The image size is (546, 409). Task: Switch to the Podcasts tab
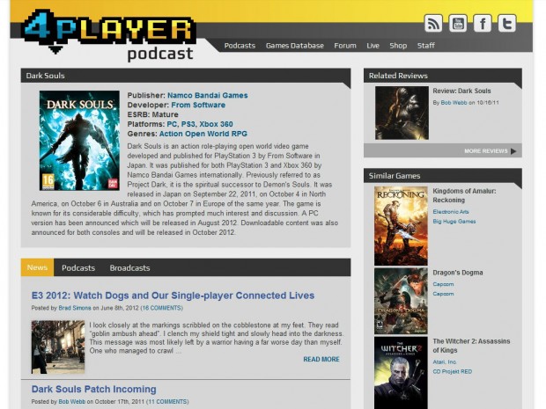78,267
